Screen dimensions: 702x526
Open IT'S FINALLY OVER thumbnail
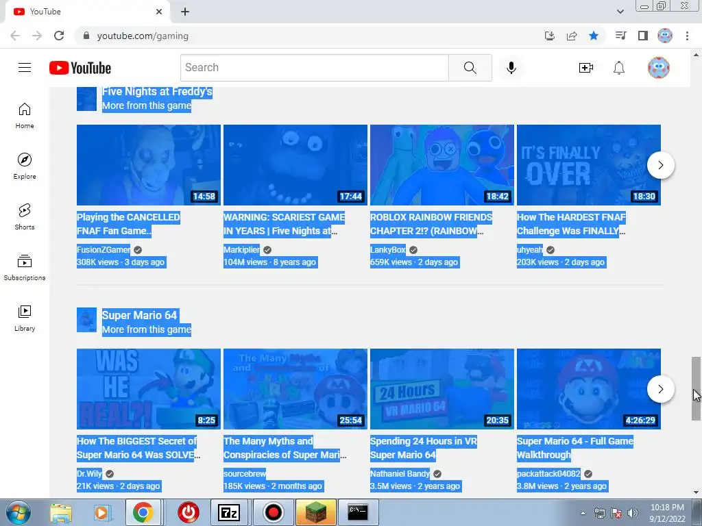[x=589, y=165]
